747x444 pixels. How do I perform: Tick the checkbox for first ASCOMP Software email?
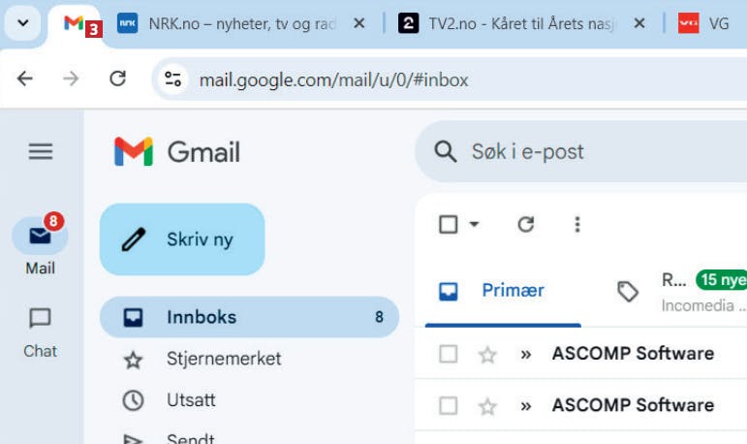click(x=448, y=355)
